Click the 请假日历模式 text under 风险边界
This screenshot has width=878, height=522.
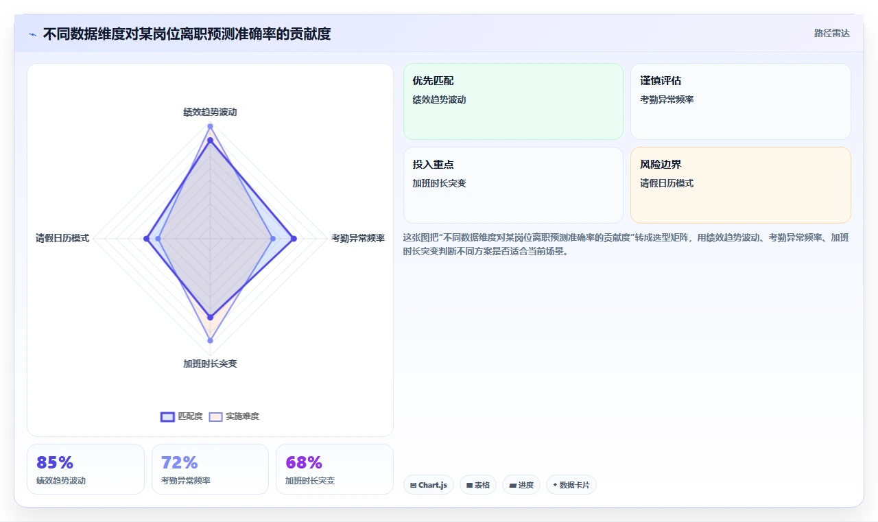(667, 183)
